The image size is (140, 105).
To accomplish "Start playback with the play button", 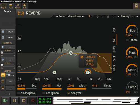I will tap(5, 101).
